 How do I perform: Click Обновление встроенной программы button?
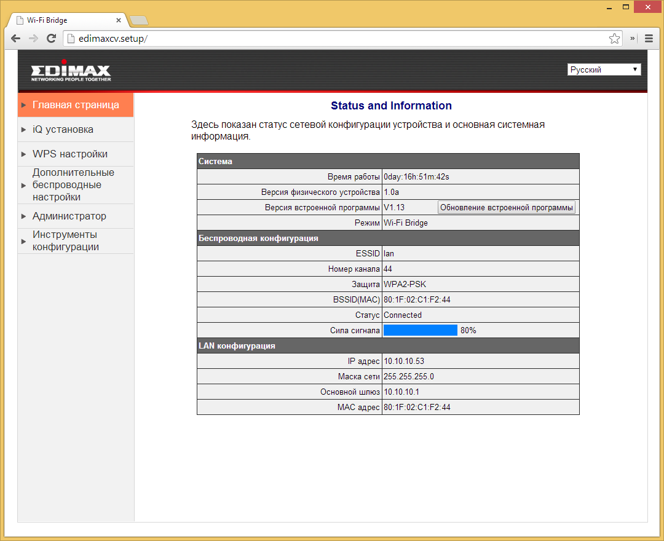[507, 207]
